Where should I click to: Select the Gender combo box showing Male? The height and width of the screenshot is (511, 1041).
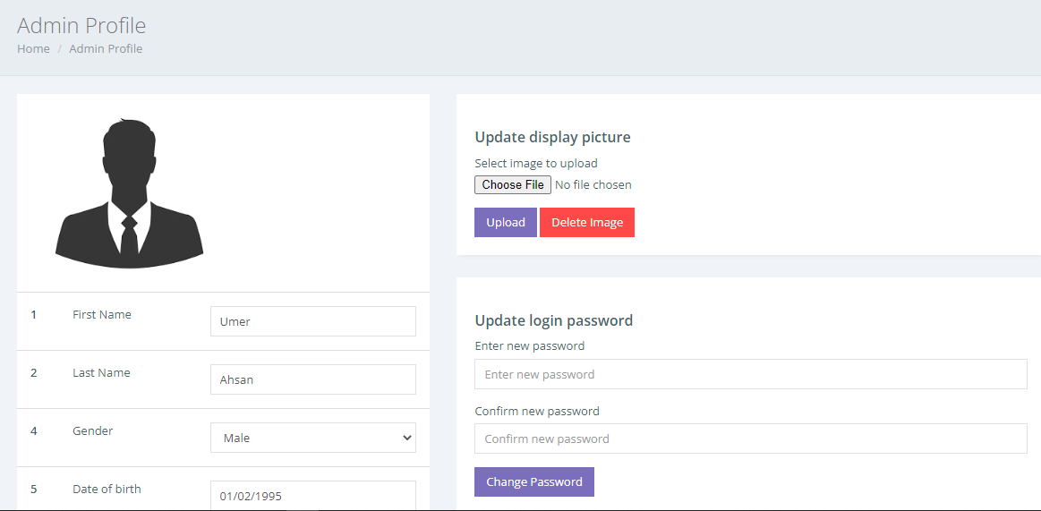313,438
